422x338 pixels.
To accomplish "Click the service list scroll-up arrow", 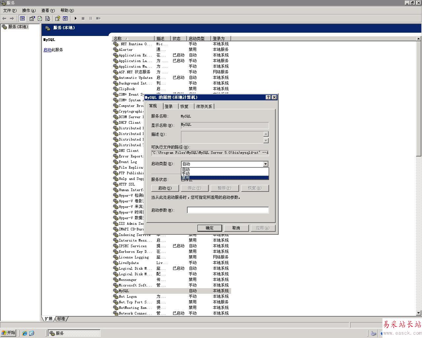I will 419,39.
